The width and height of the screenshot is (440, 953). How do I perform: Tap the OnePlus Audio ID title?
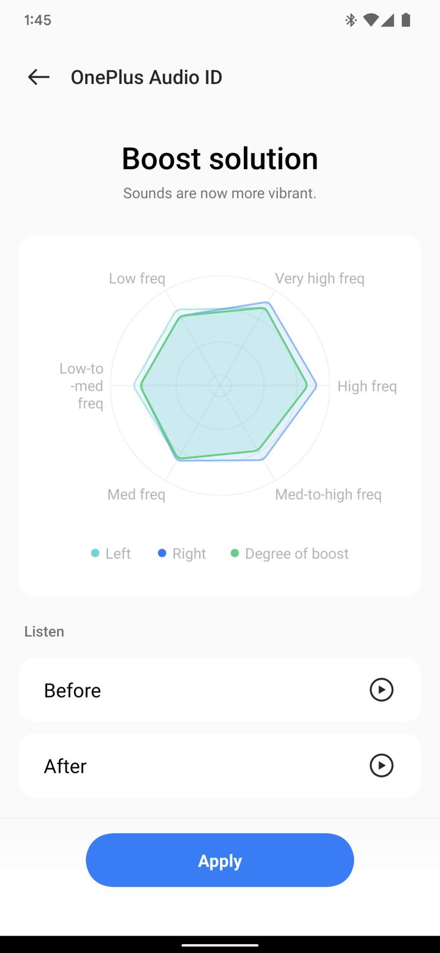pos(147,77)
